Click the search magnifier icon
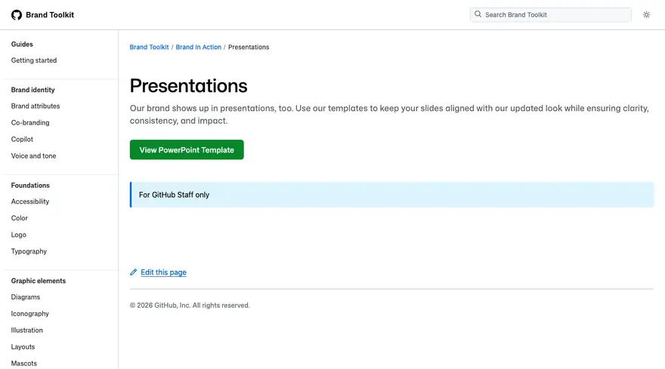The width and height of the screenshot is (665, 369). tap(478, 14)
